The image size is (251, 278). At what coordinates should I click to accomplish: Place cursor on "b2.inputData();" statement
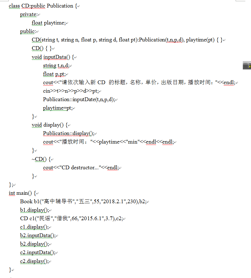(38, 235)
